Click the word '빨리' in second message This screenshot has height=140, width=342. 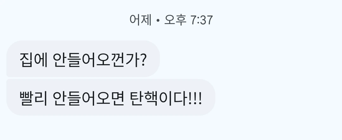pos(34,98)
